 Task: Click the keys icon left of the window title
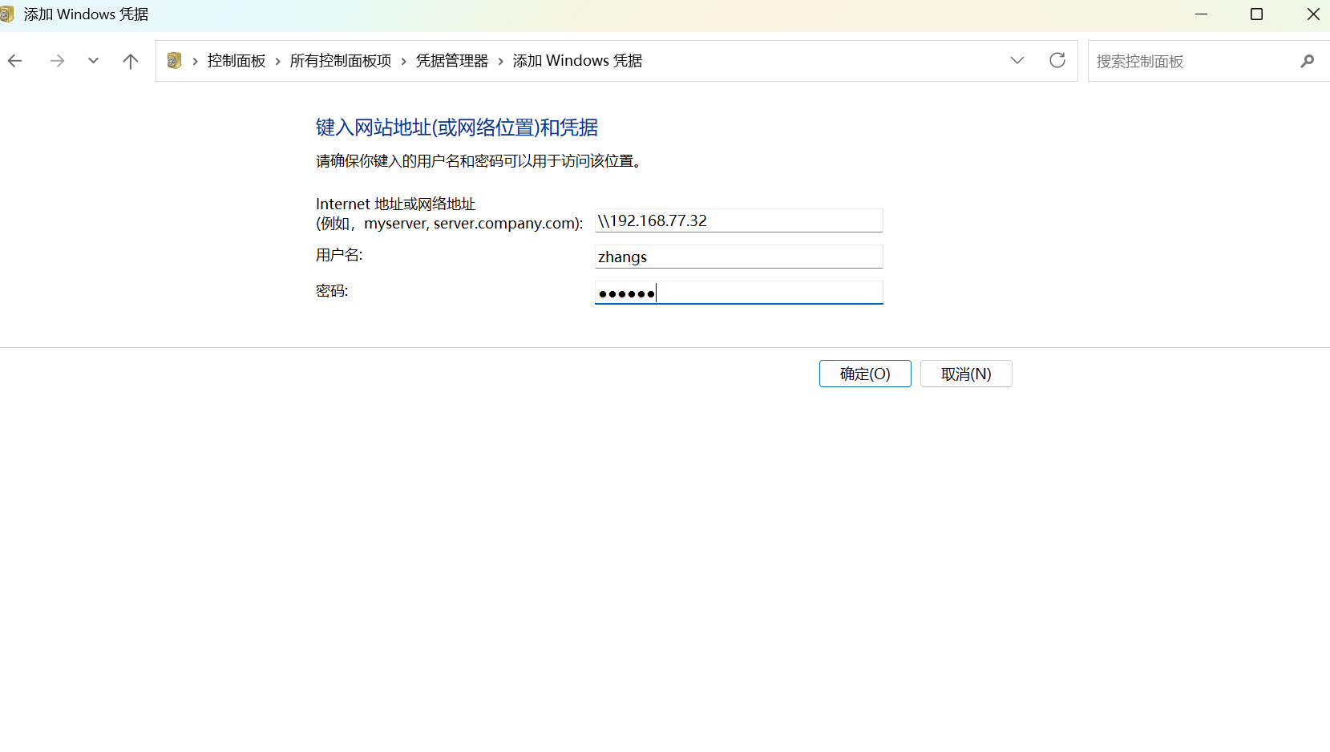coord(7,14)
